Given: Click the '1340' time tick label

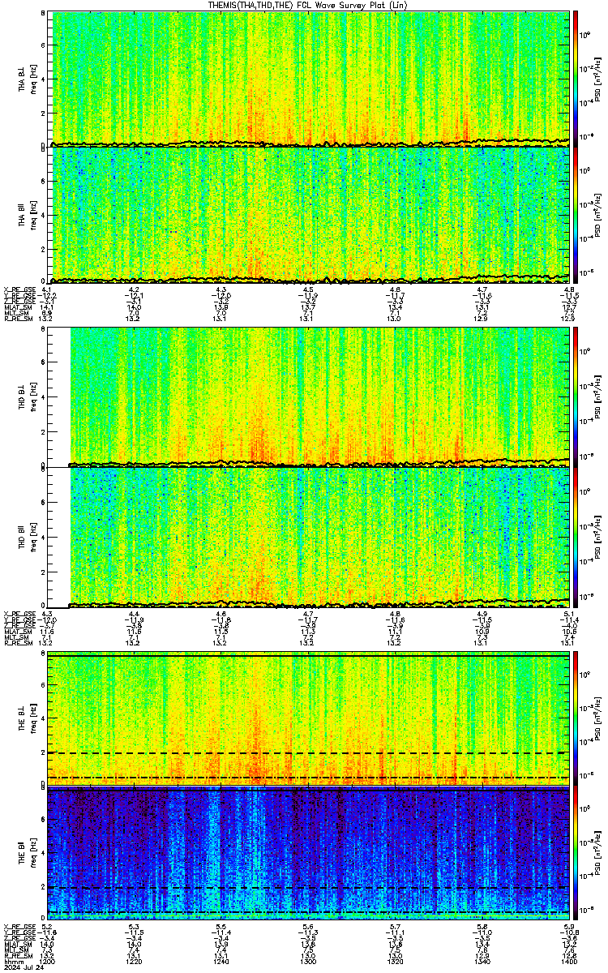Looking at the screenshot, I should pyautogui.click(x=482, y=962).
